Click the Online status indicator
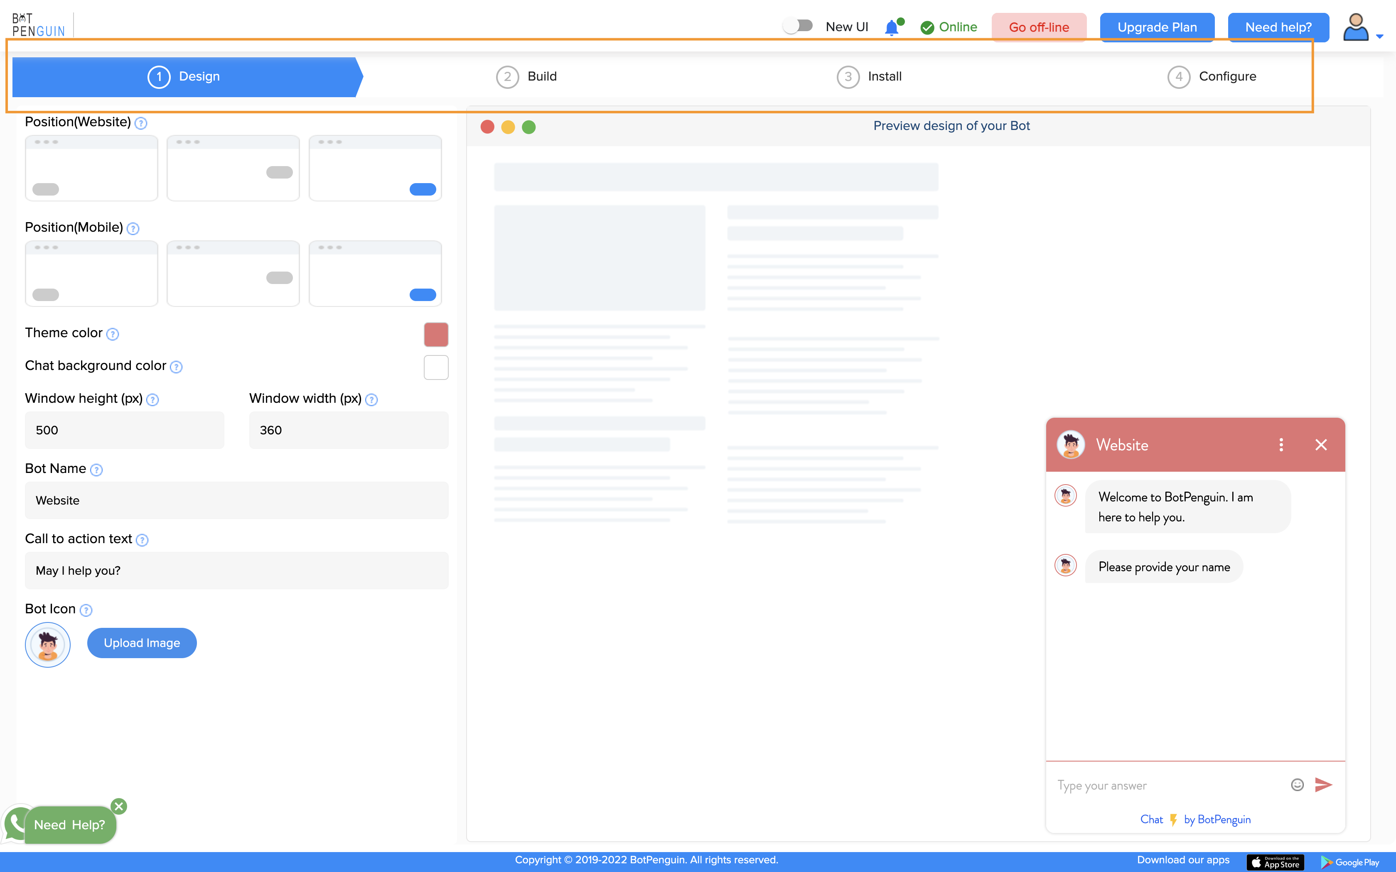This screenshot has width=1396, height=872. tap(949, 27)
